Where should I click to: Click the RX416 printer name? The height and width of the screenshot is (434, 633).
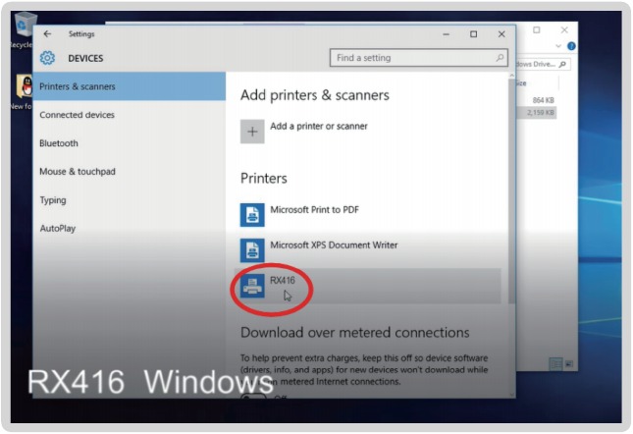[x=283, y=281]
